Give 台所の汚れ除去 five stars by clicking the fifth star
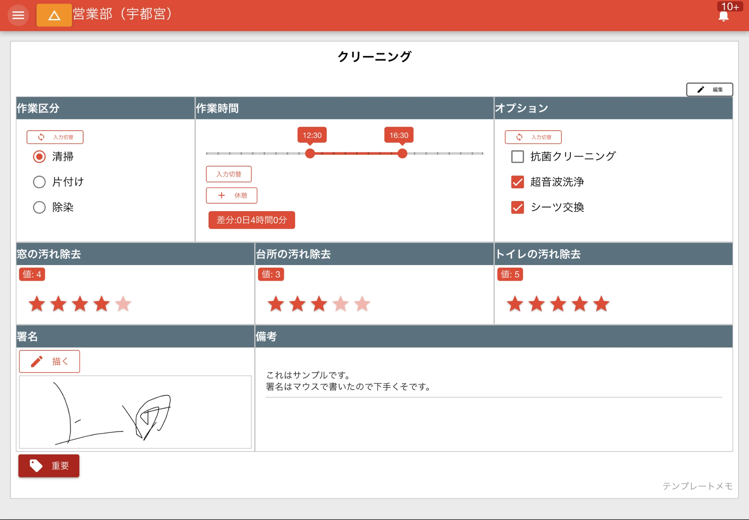 tap(361, 304)
